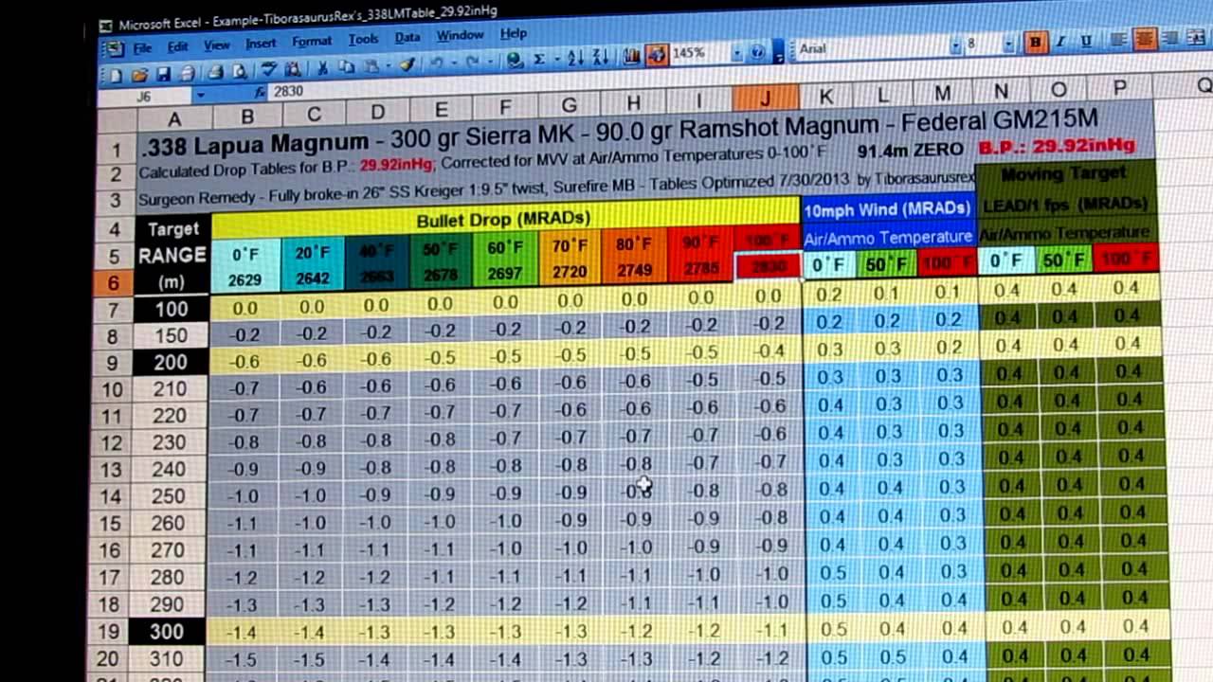Open the Insert menu
The image size is (1213, 682).
click(261, 43)
